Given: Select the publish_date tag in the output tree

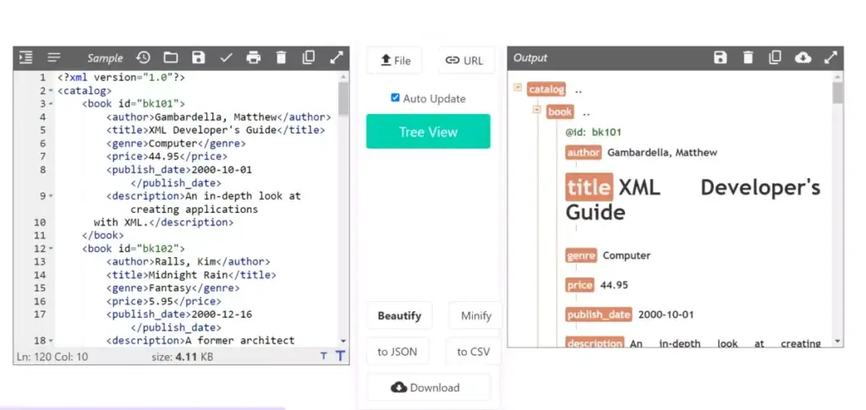Looking at the screenshot, I should (599, 314).
